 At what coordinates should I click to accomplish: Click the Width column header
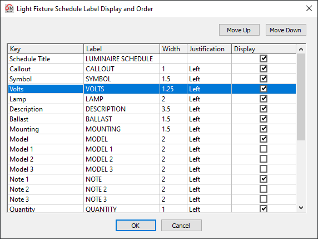pos(173,49)
